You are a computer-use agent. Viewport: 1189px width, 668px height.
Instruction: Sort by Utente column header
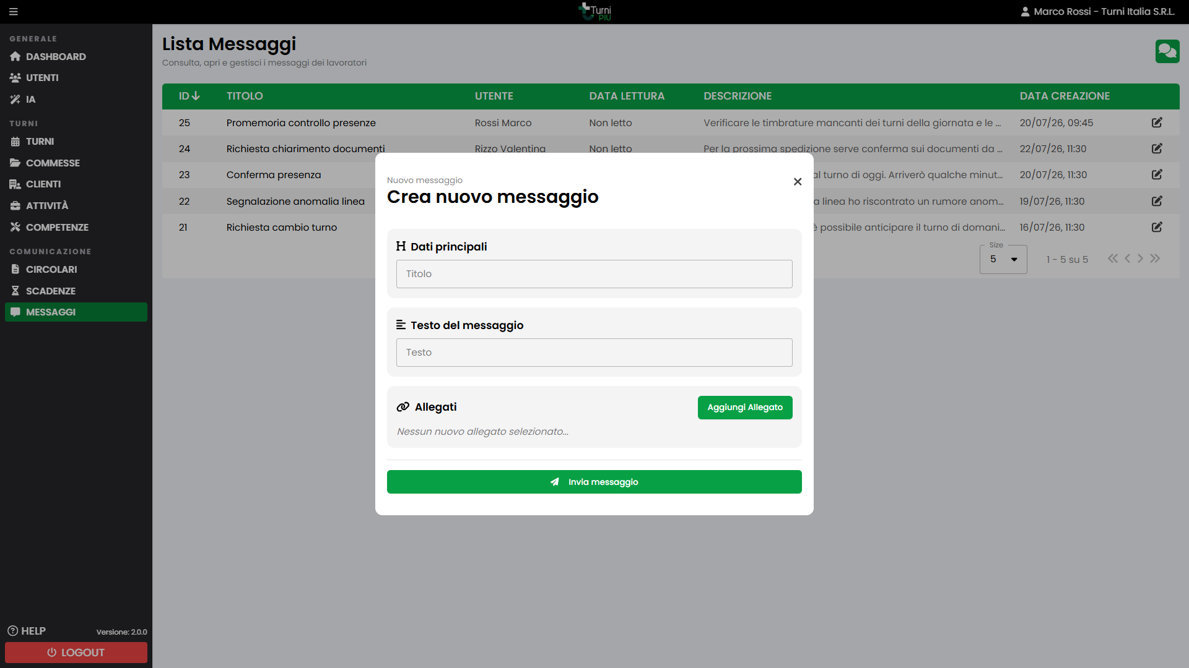[494, 96]
